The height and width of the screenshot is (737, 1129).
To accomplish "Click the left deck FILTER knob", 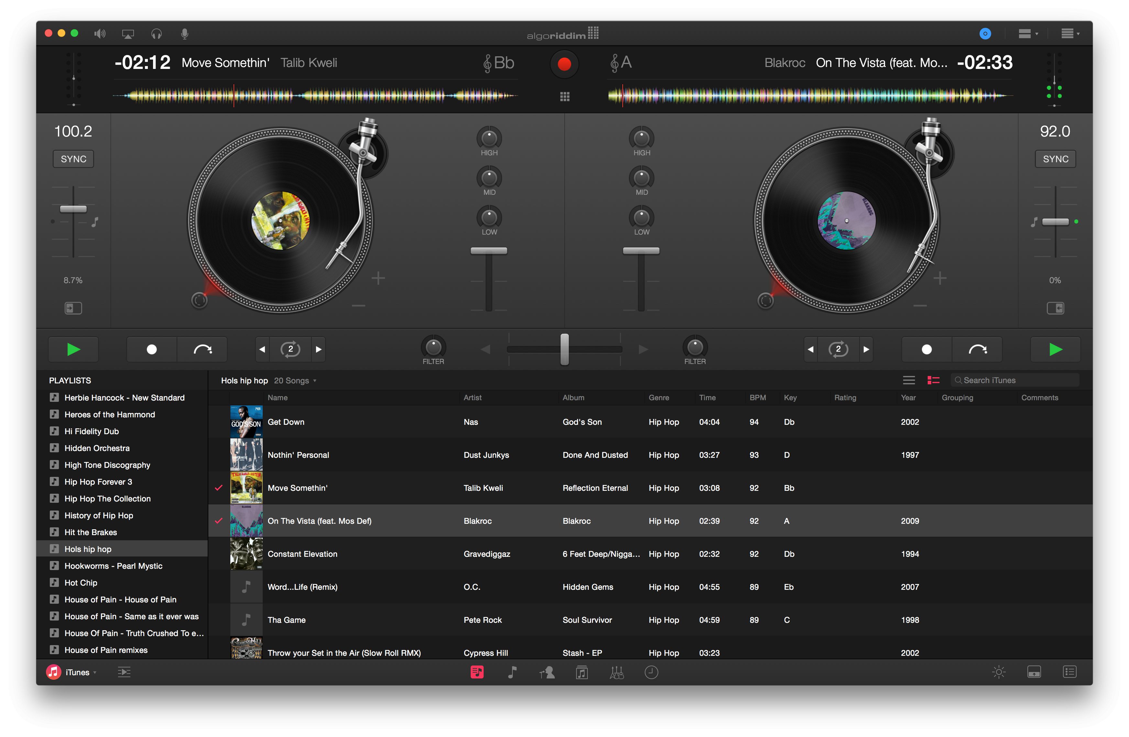I will 433,347.
